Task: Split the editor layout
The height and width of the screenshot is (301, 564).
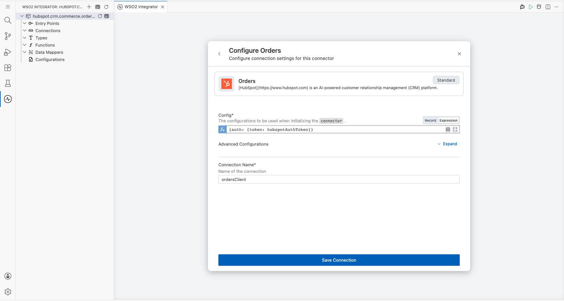Action: click(x=548, y=7)
